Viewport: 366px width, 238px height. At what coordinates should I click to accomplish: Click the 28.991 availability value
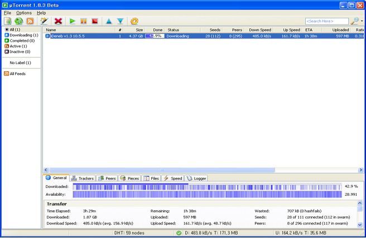click(351, 194)
